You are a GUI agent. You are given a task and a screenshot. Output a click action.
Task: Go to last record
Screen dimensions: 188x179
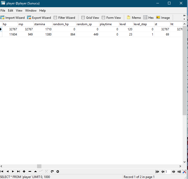click(x=19, y=172)
